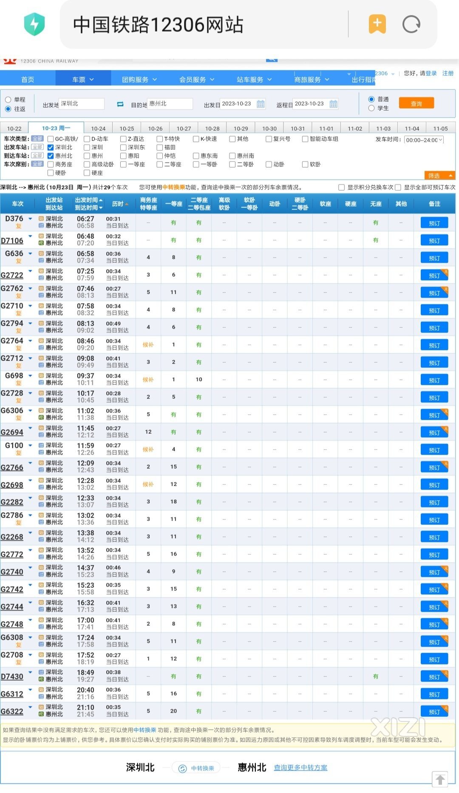Click the 出发地 深圳北 input field
This screenshot has width=459, height=793.
point(82,104)
